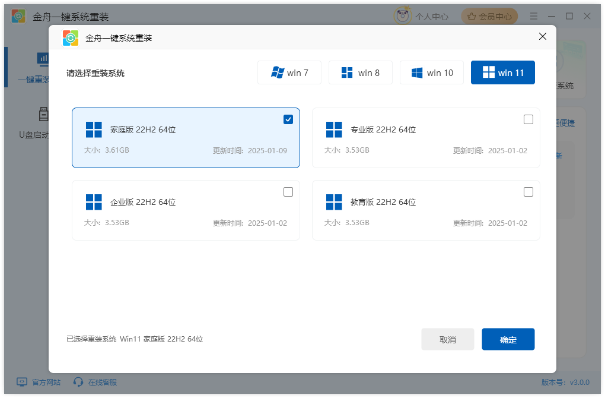Check the 专业版 22H2 64位 checkbox
The width and height of the screenshot is (605, 398).
pos(528,119)
